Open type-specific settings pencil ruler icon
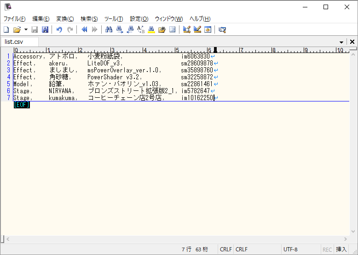This screenshot has height=255, width=358. coord(197,30)
